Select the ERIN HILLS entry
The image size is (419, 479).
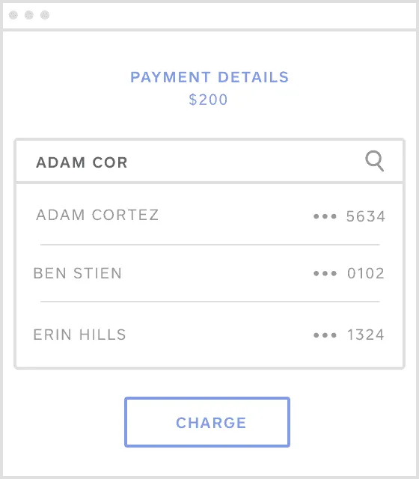point(209,335)
